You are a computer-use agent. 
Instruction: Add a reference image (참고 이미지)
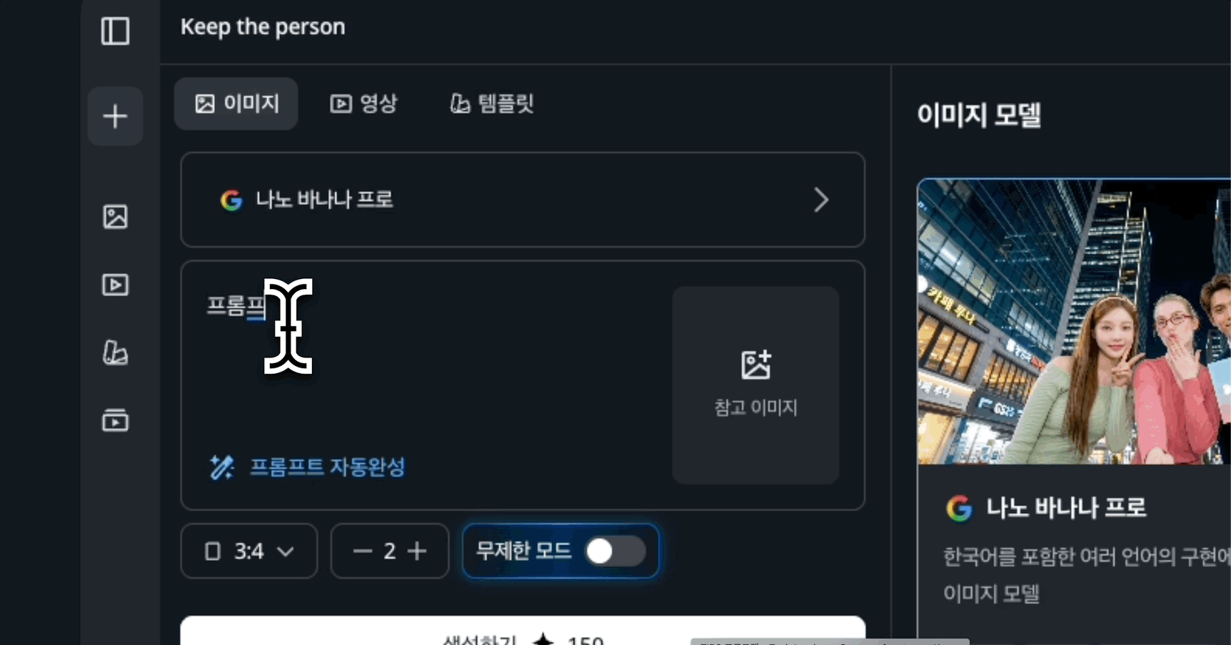coord(755,385)
